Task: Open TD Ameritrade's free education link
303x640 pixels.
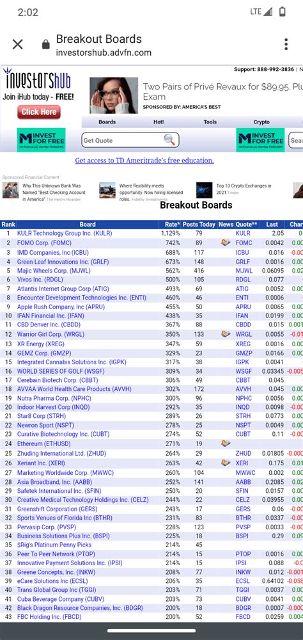Action: pyautogui.click(x=144, y=161)
